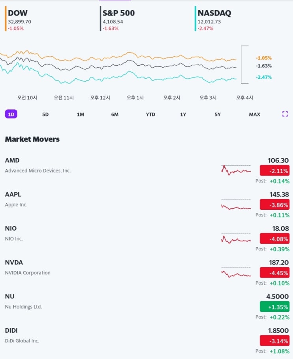The width and height of the screenshot is (293, 359).
Task: Click Advanced Micro Devices, Inc. name
Action: 38,171
